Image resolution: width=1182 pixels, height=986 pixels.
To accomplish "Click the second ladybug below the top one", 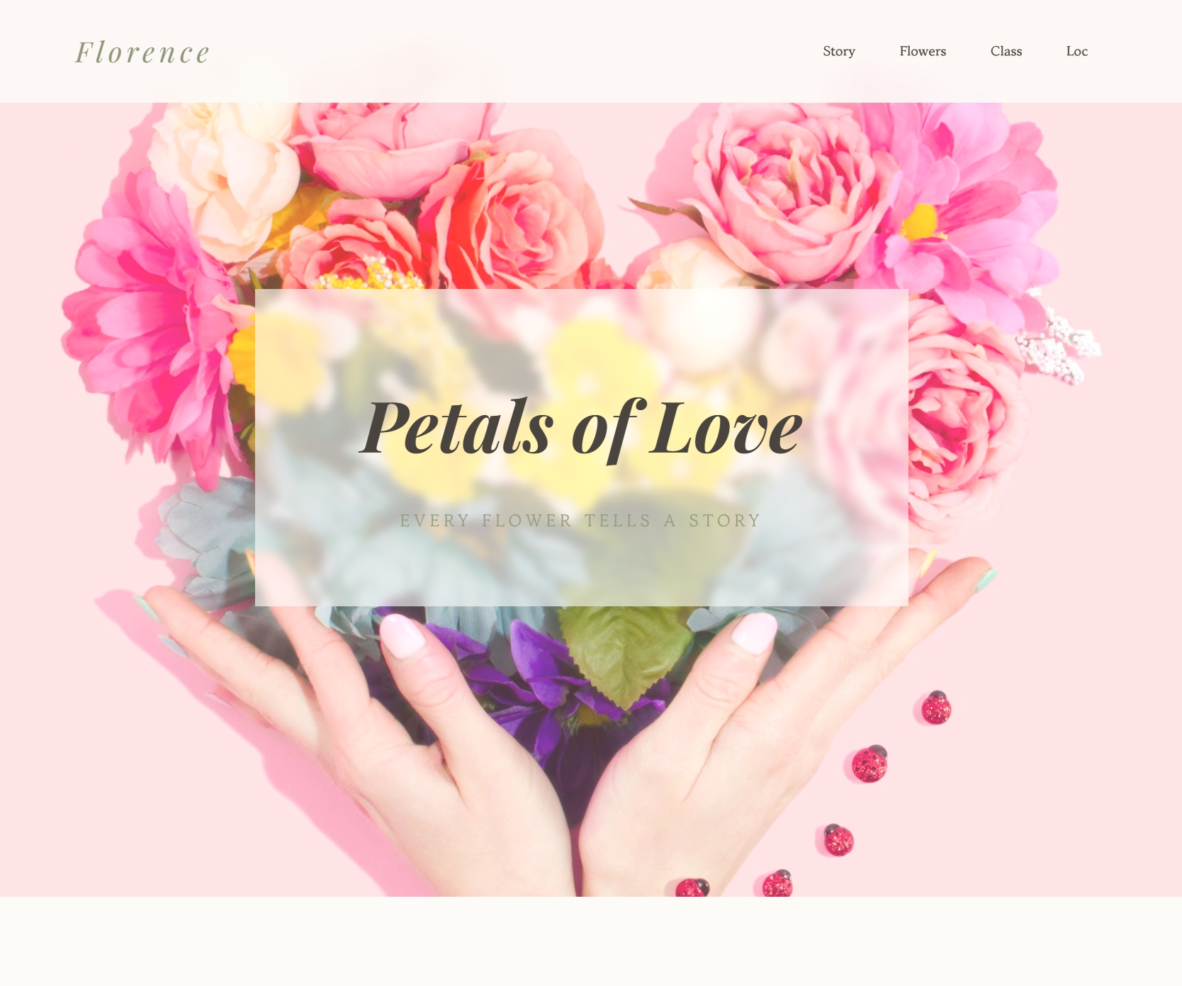I will pyautogui.click(x=869, y=764).
